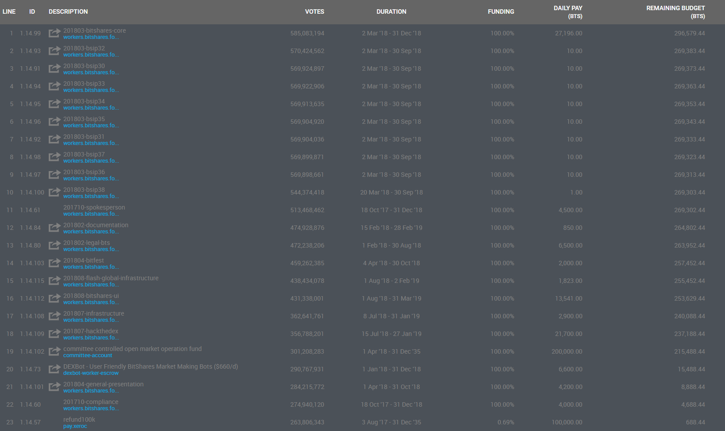
Task: Click daily pay value 27,196.00
Action: point(569,33)
